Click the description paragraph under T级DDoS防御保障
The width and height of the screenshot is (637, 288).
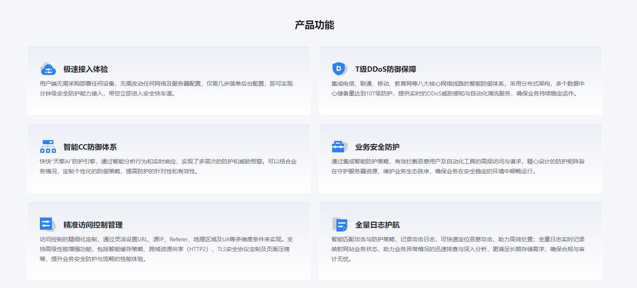pos(458,88)
